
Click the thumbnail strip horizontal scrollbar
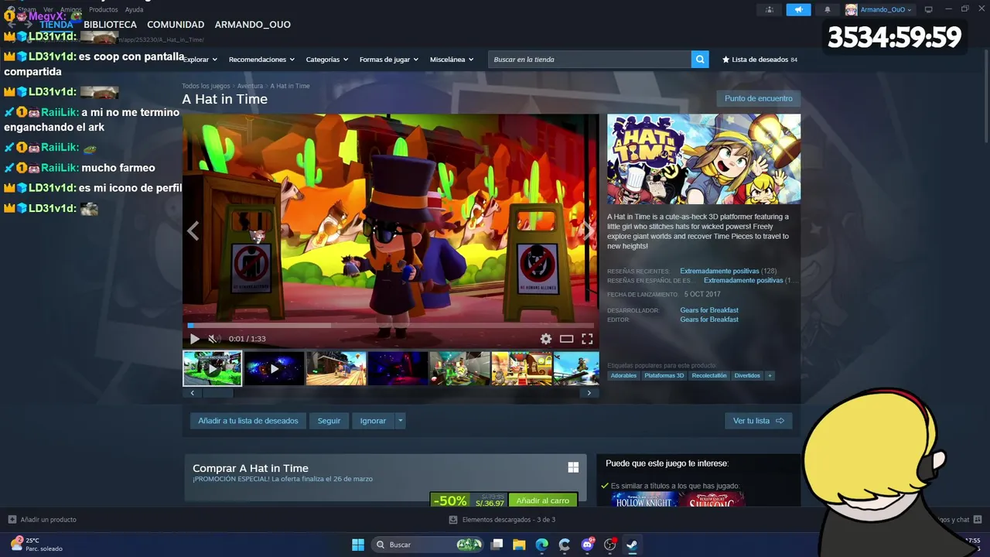217,393
